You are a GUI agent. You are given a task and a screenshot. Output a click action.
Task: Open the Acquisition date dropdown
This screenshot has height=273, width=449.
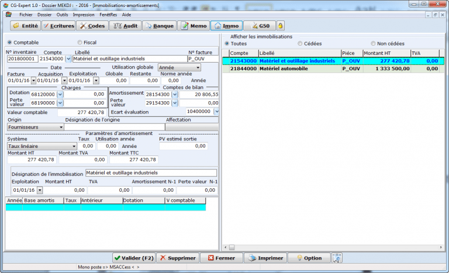pyautogui.click(x=64, y=81)
